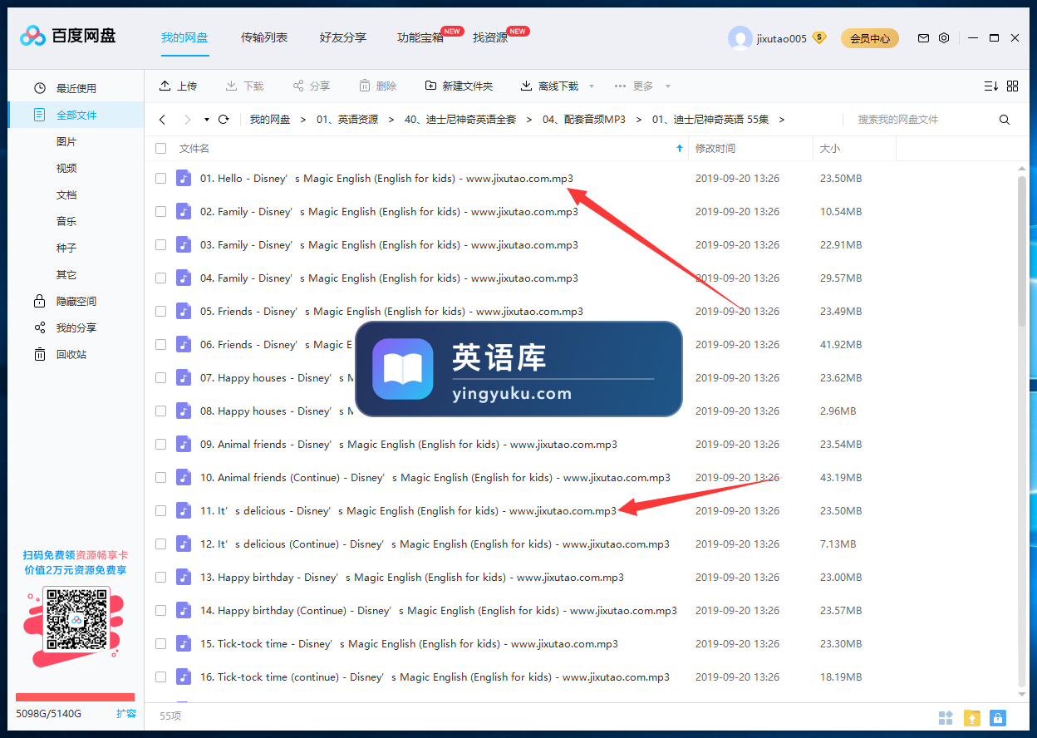
Task: Check the box for 02. Family file
Action: (160, 211)
